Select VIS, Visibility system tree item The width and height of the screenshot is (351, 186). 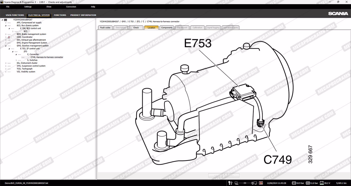26,72
